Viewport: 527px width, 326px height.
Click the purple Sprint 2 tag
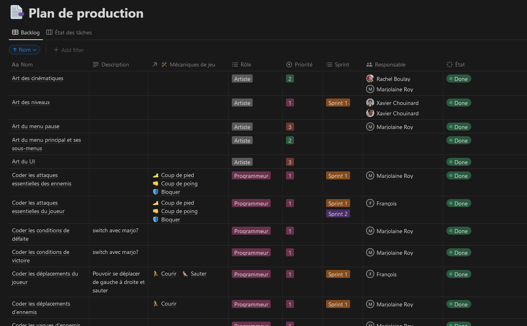pos(338,214)
